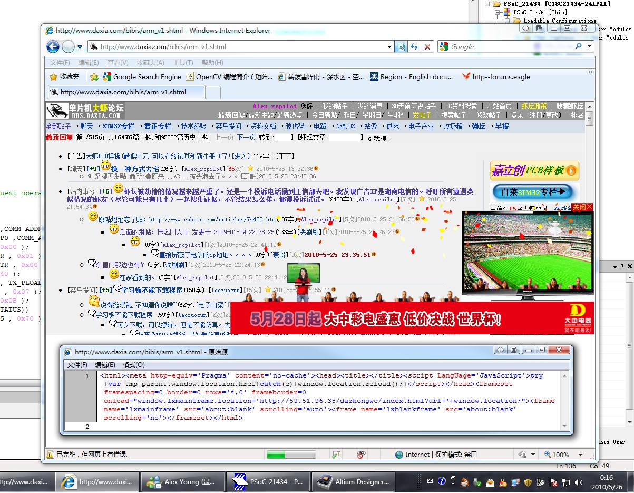This screenshot has height=493, width=634.
Task: Open the OpenCV 编程简介 bookmark
Action: point(230,77)
